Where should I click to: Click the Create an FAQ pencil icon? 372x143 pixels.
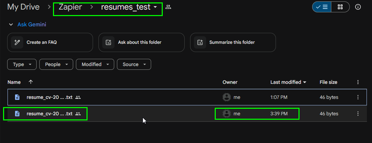click(17, 42)
